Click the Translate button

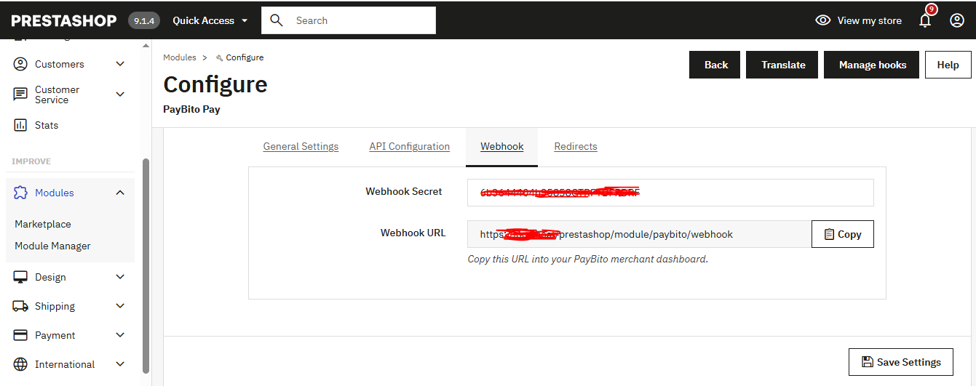pyautogui.click(x=783, y=65)
